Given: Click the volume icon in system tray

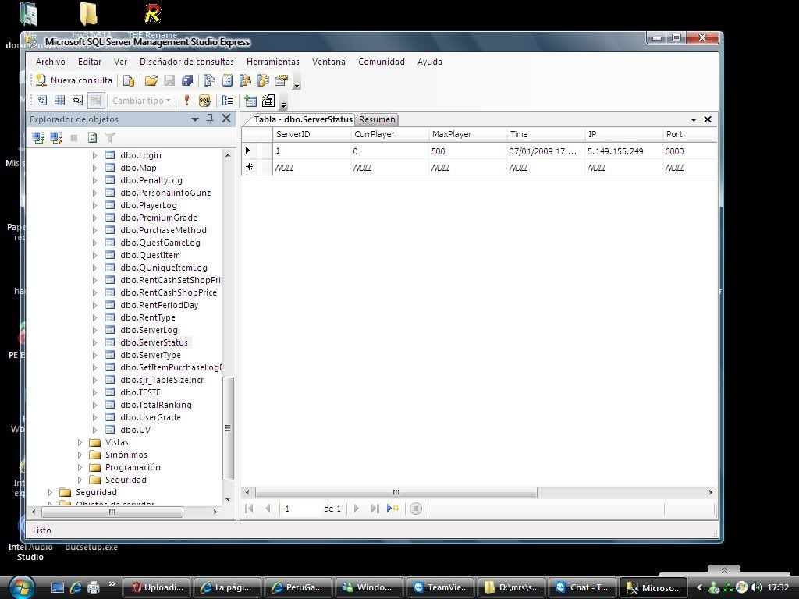Looking at the screenshot, I should (x=757, y=587).
